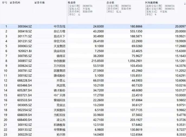Select security code 301231.SZ
The image size is (186, 137).
click(x=25, y=41)
